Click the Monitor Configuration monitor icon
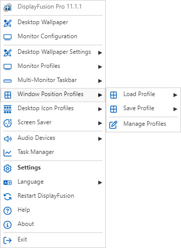181x248 pixels. click(x=8, y=37)
